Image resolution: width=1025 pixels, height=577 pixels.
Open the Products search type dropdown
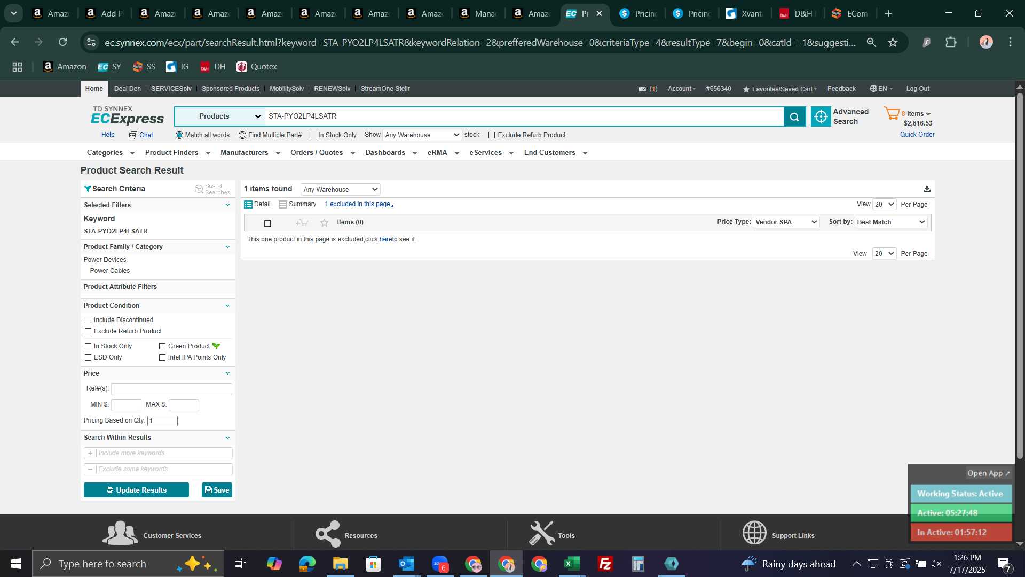220,116
